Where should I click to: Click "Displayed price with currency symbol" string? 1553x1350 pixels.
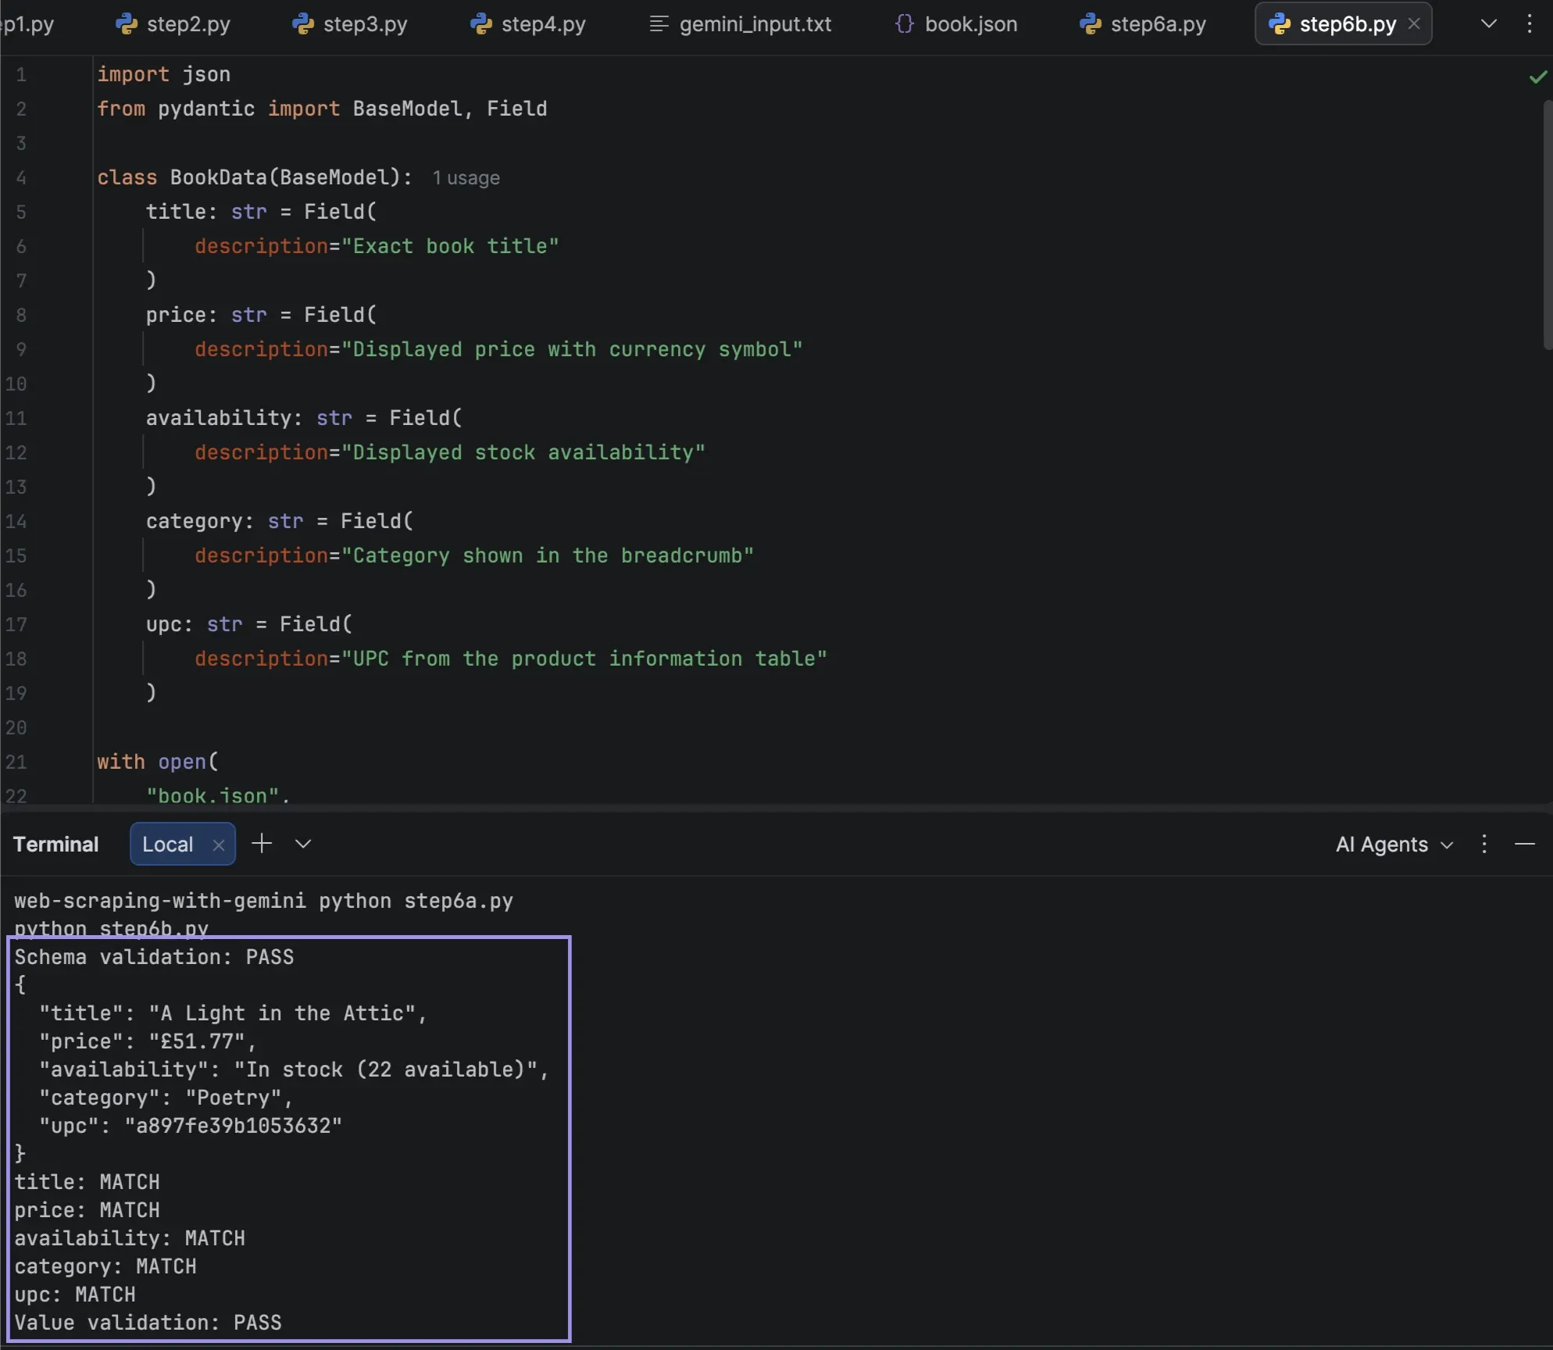click(572, 349)
